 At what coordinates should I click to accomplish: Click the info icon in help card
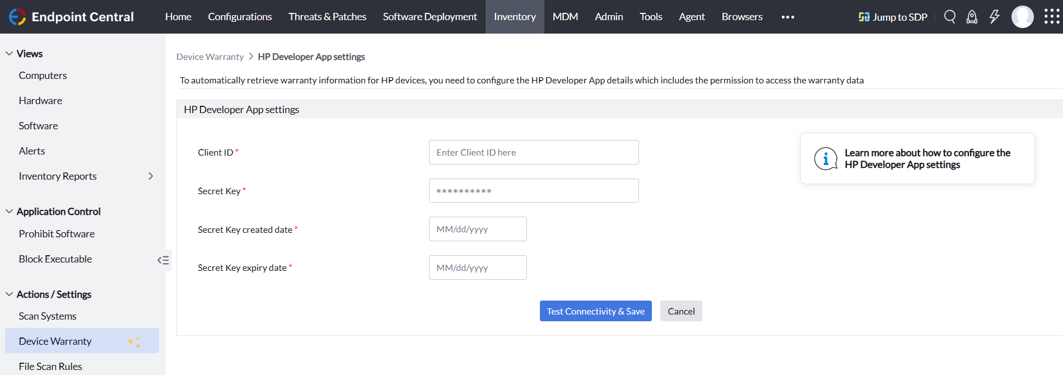click(826, 158)
